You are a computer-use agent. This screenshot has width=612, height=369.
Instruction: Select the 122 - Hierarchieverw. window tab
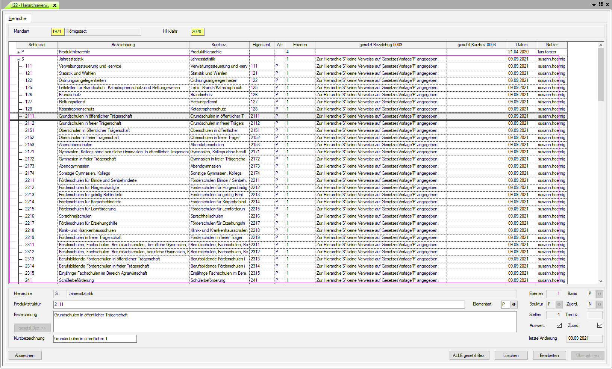click(x=29, y=5)
